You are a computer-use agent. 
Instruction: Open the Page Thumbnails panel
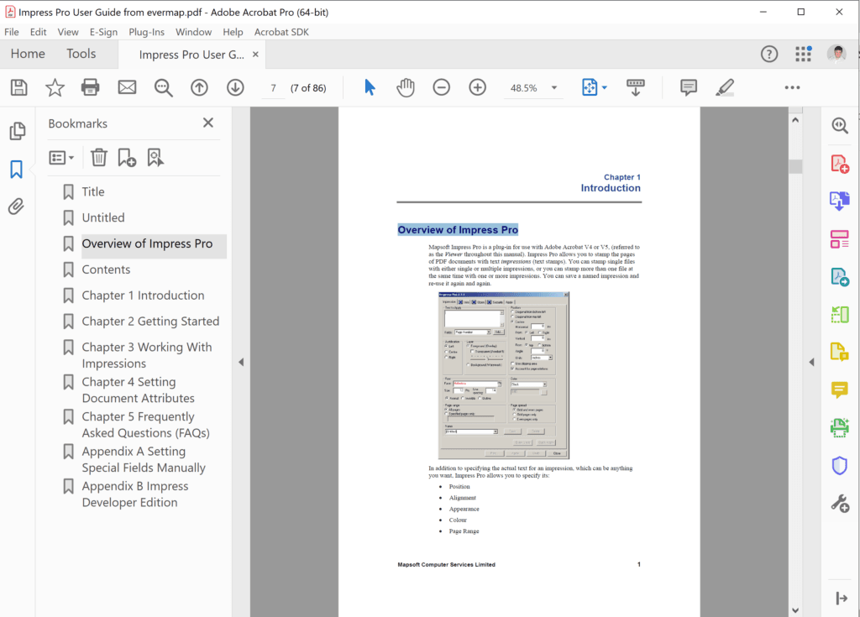(15, 131)
